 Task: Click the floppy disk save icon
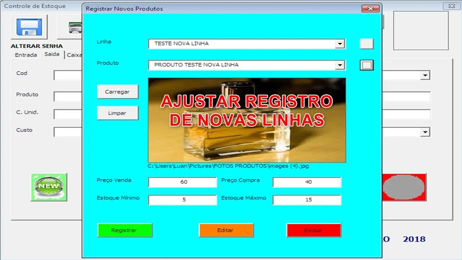click(x=29, y=27)
